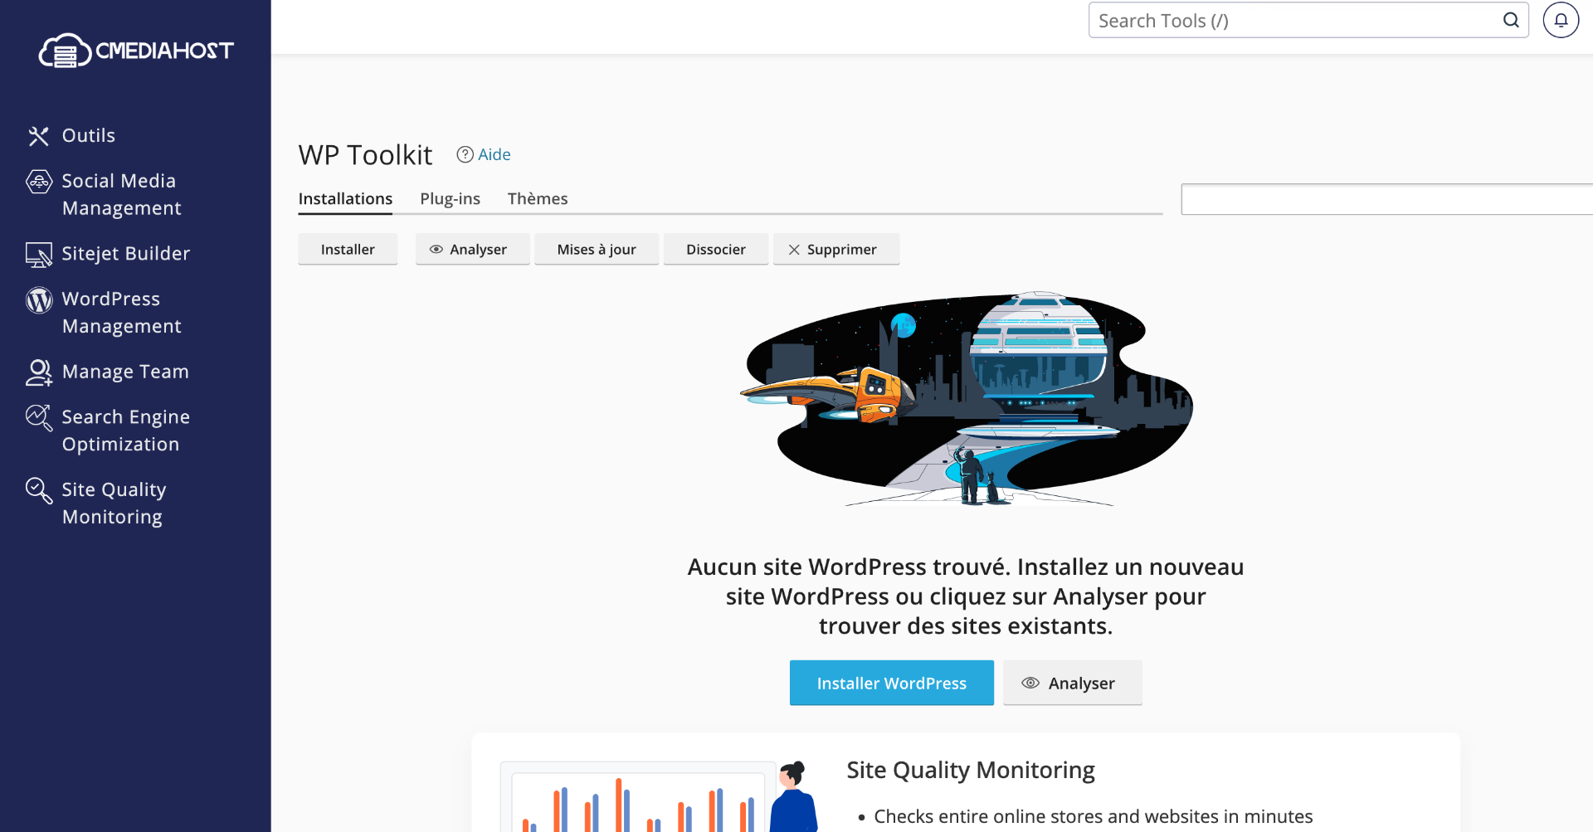This screenshot has width=1593, height=832.
Task: Open Outils in the sidebar
Action: (x=89, y=135)
